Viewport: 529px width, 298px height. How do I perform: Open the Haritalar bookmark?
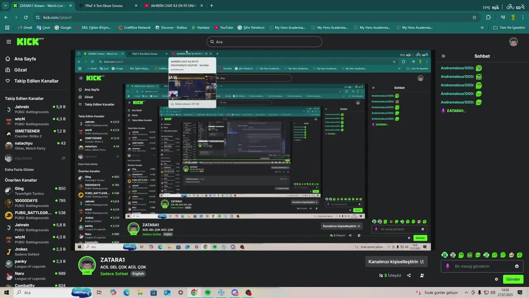[200, 28]
